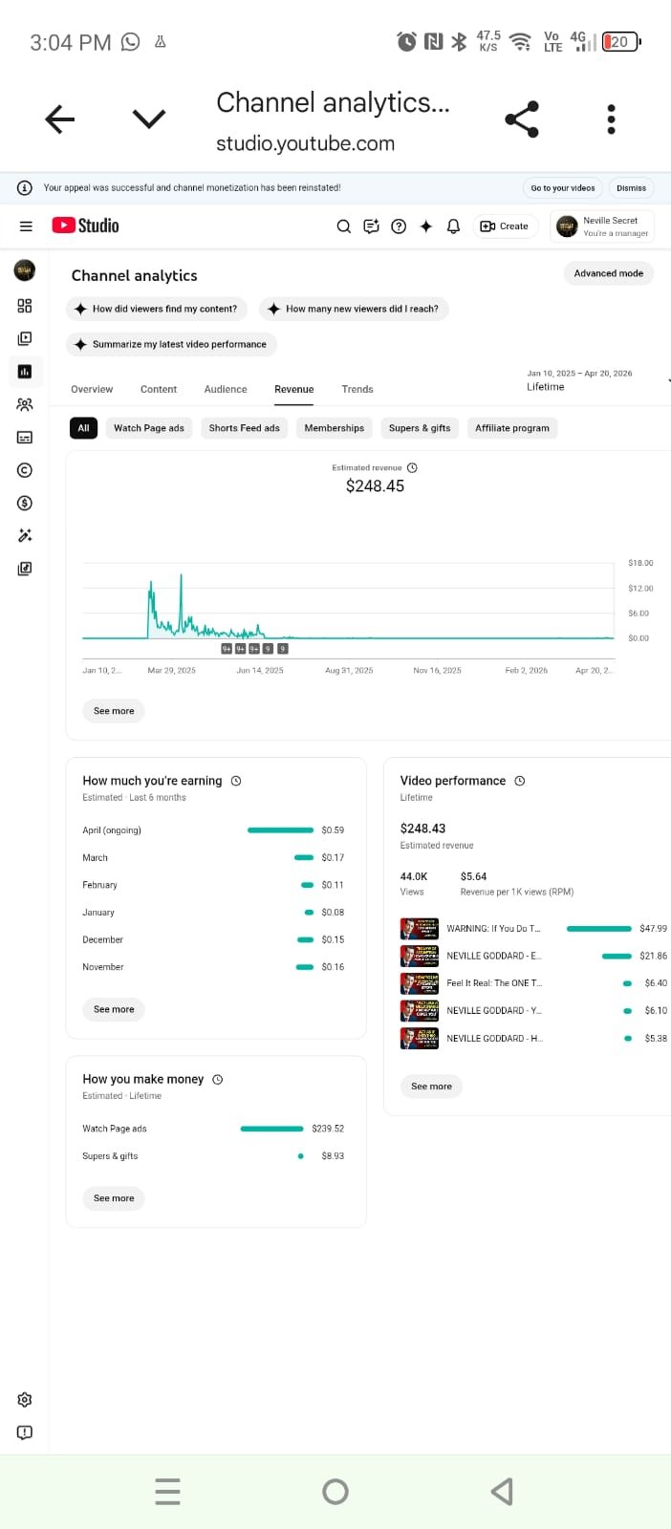
Task: Click the search magnifier icon in Studio header
Action: (344, 226)
